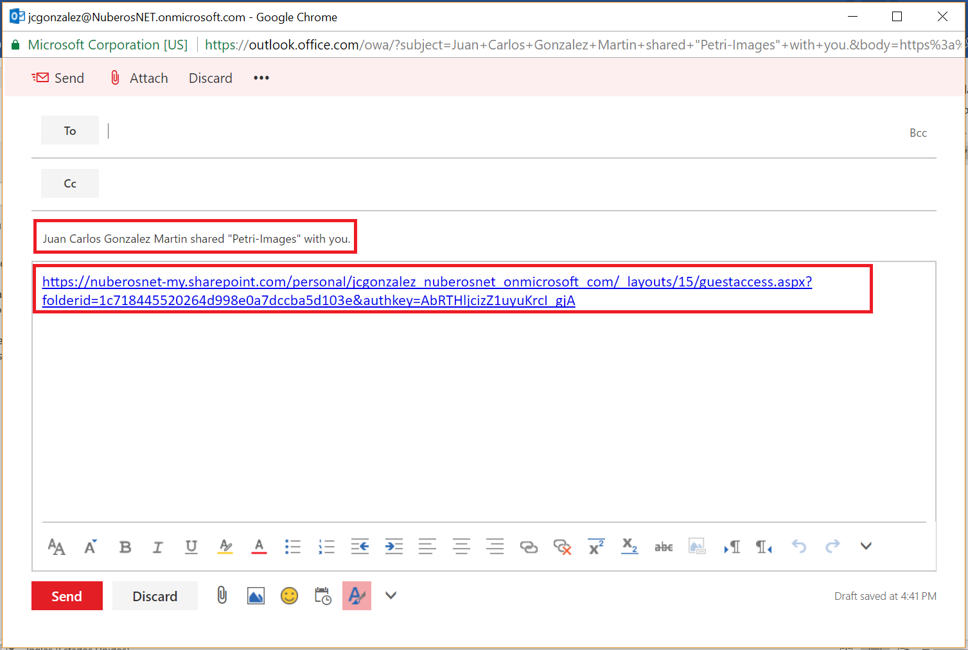Image resolution: width=968 pixels, height=650 pixels.
Task: Open the dropdown next to the Send button
Action: (391, 595)
